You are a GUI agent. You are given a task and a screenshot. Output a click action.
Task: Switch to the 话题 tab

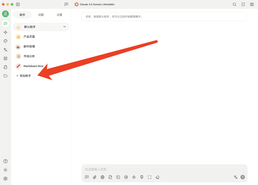pyautogui.click(x=41, y=15)
